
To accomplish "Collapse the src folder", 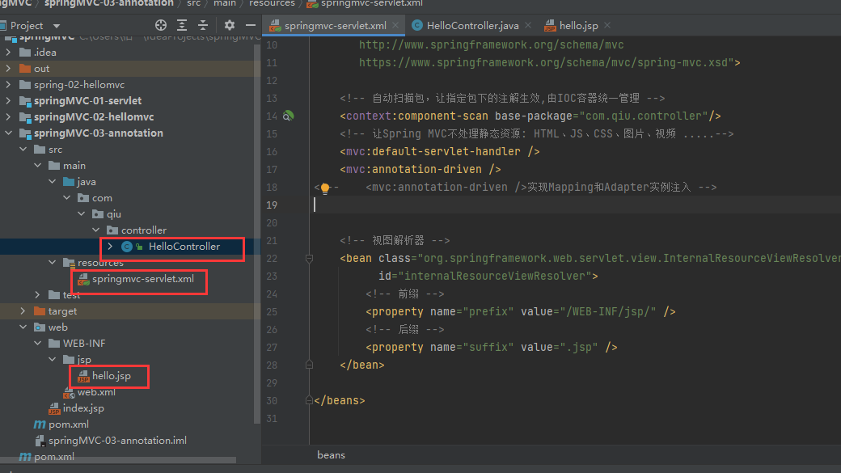I will click(23, 149).
